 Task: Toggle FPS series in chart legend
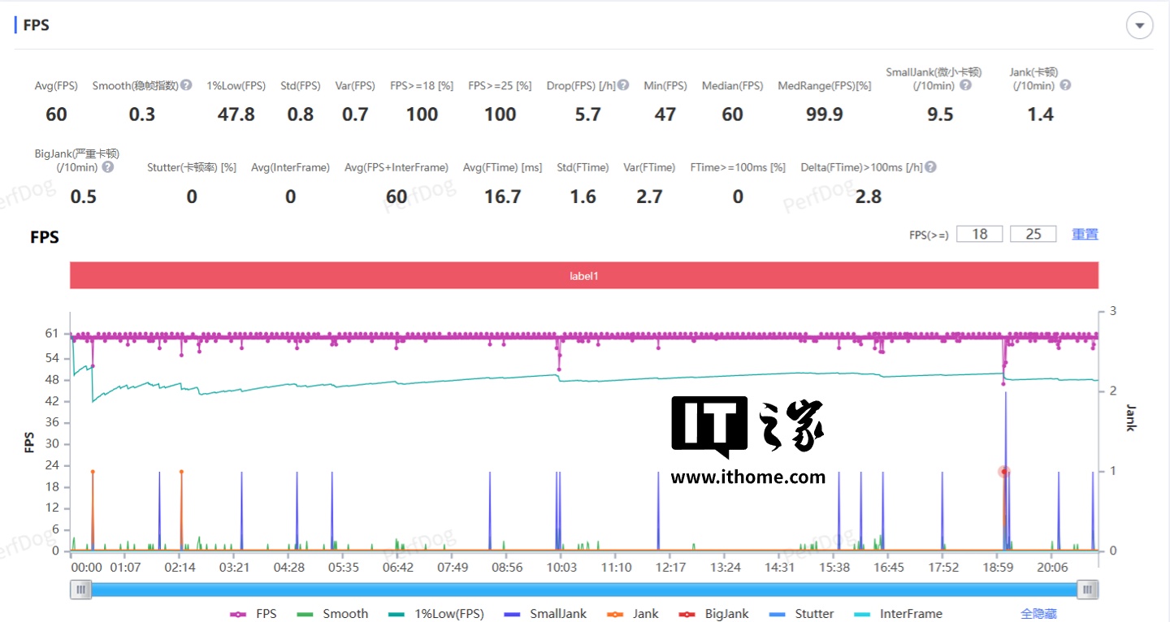pyautogui.click(x=253, y=614)
